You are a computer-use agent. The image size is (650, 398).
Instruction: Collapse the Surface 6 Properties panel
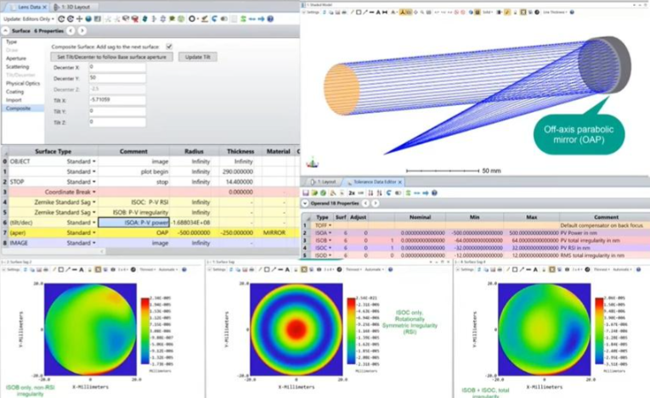(x=4, y=31)
